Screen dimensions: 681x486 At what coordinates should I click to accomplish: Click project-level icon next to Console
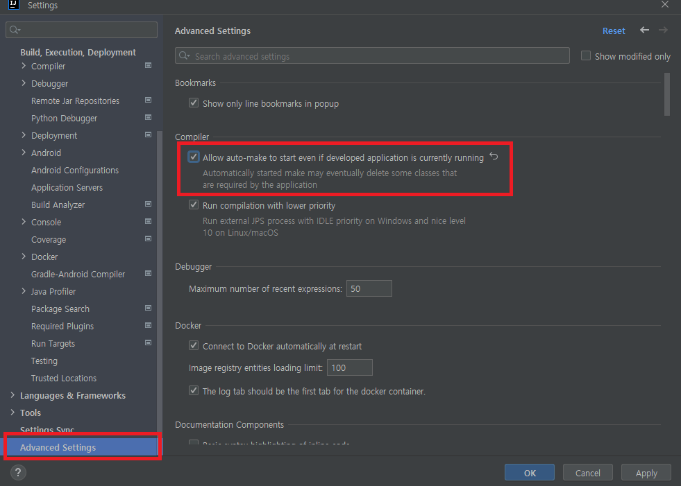tap(148, 221)
